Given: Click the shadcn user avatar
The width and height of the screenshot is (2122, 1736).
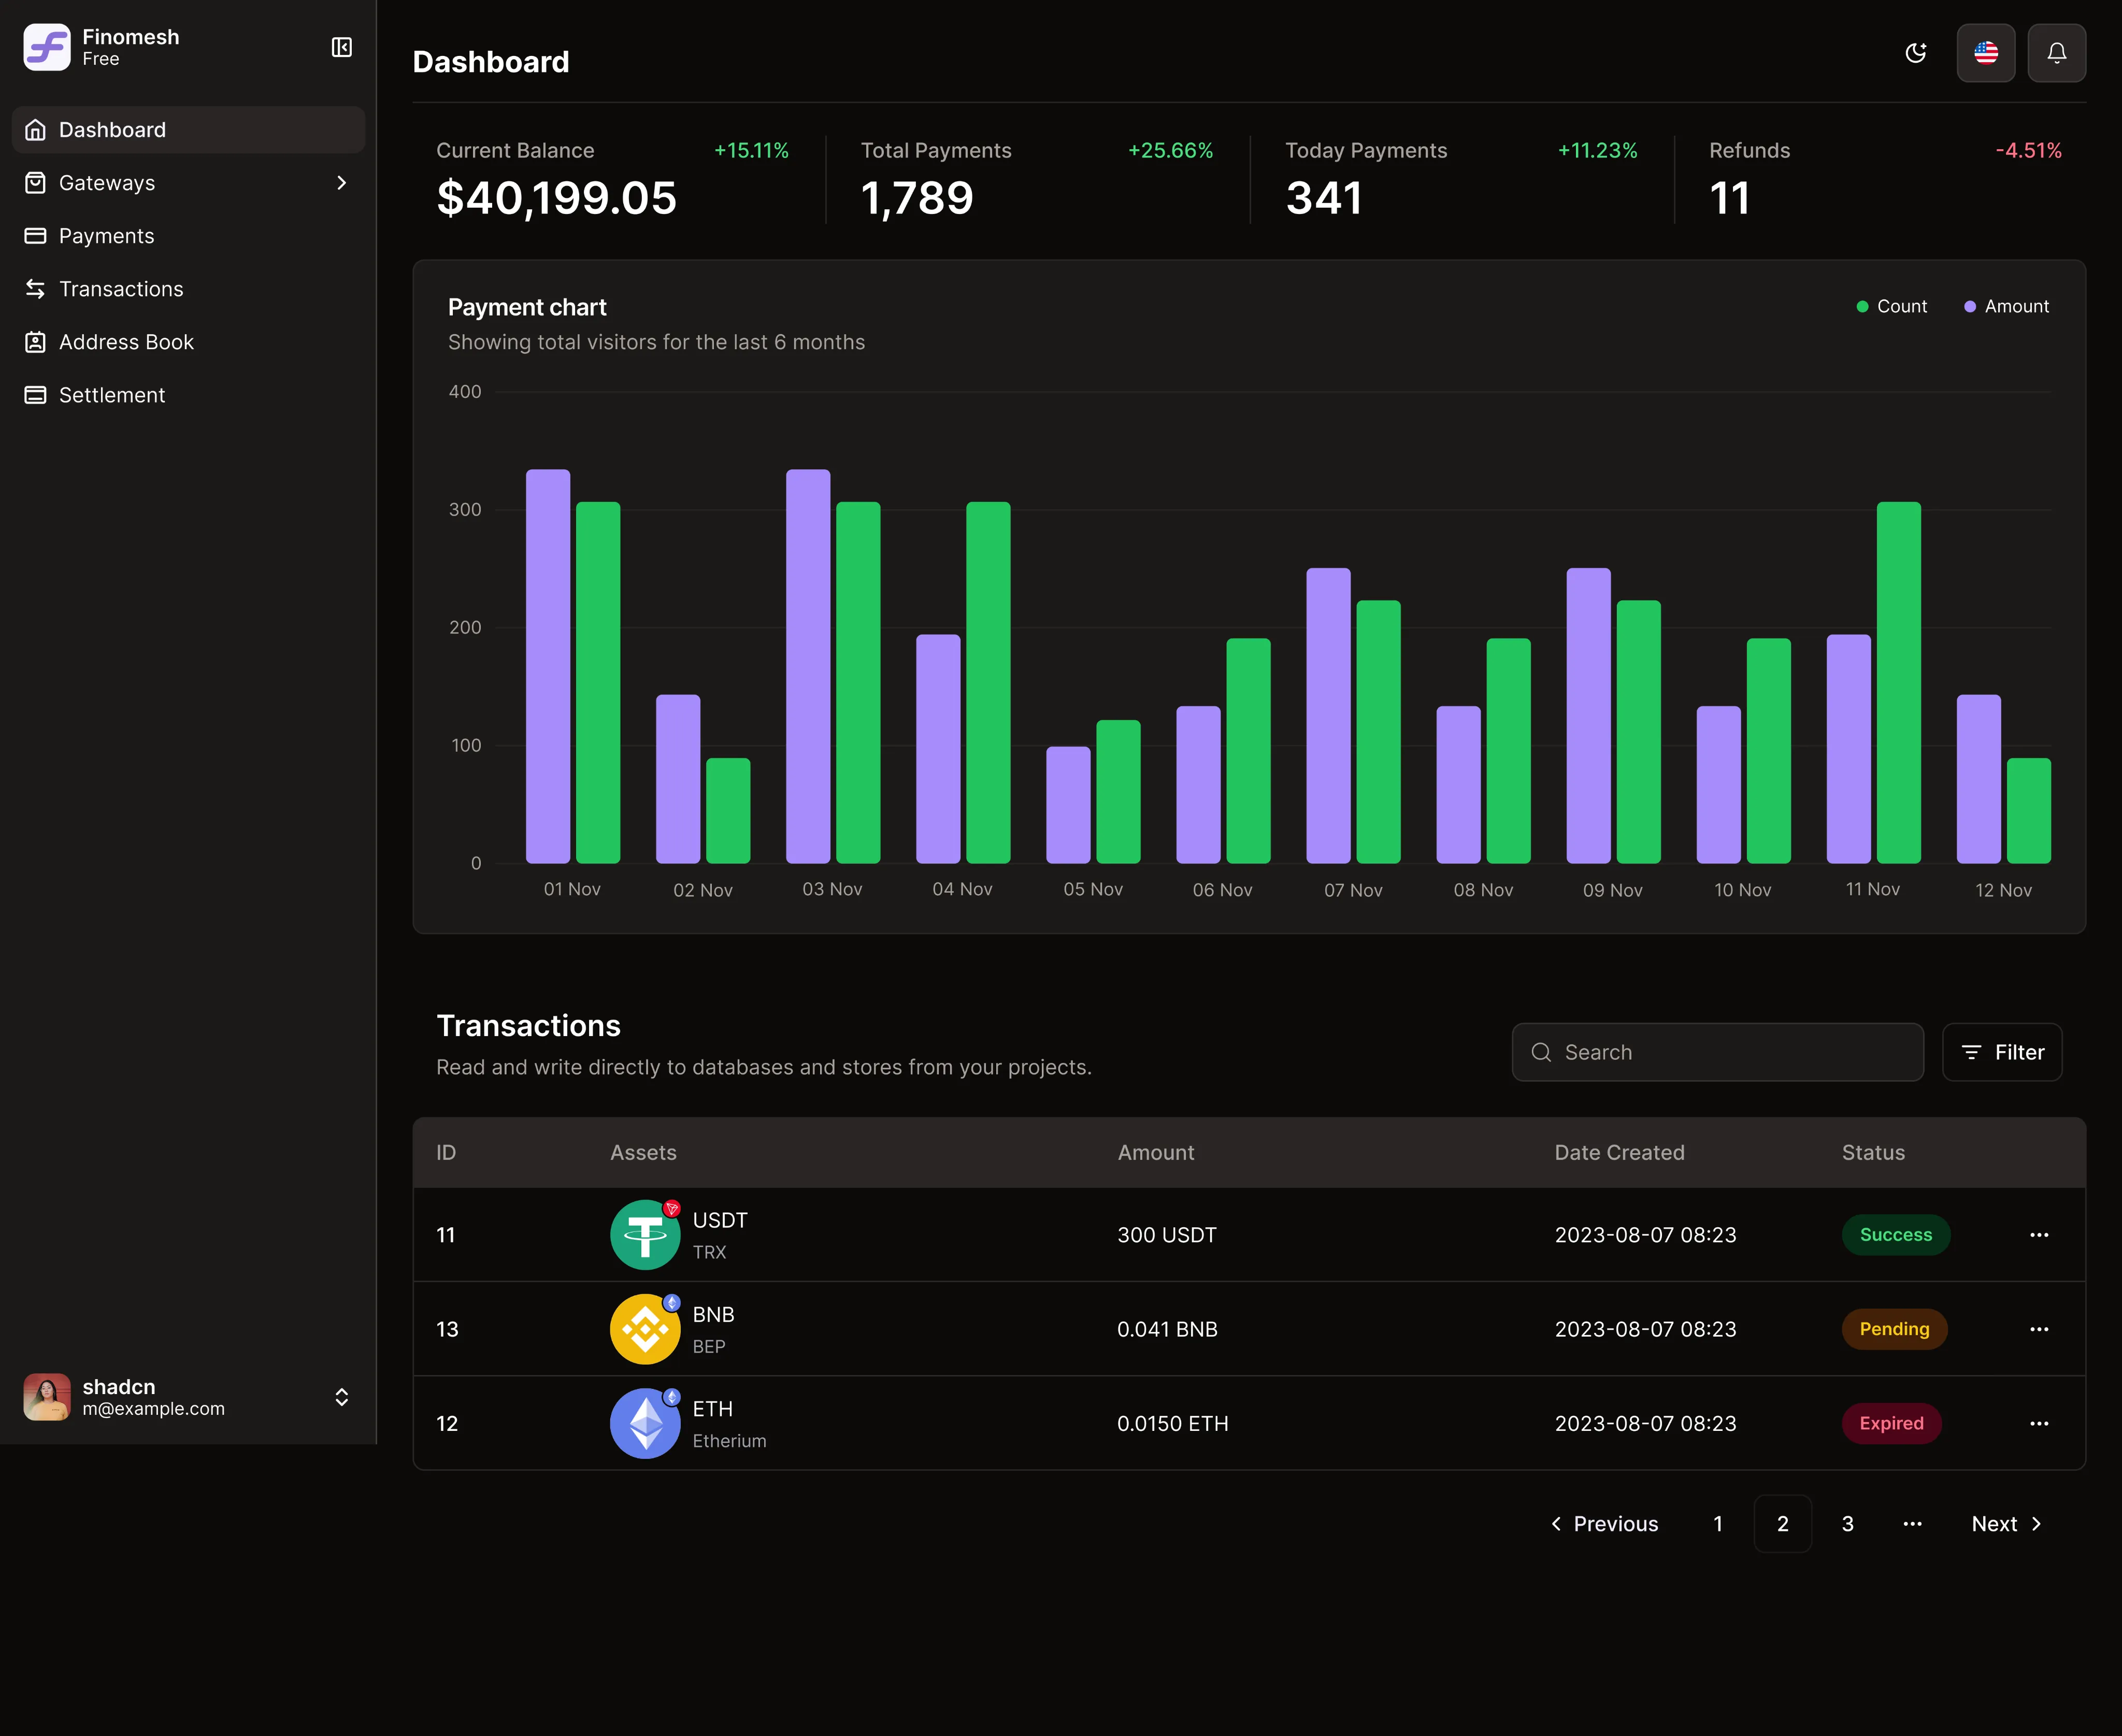Looking at the screenshot, I should coord(47,1397).
